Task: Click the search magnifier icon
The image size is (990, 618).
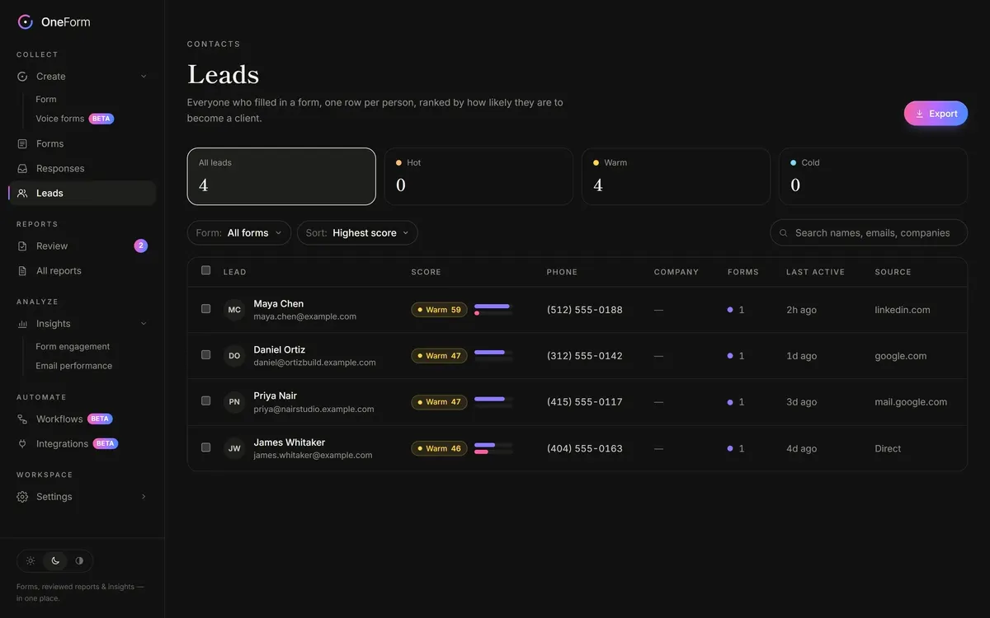Action: 784,233
